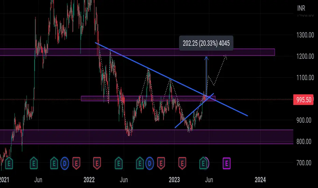Screen dimensions: 318x188
Task: Click the 1200.00 price axis label
Action: (305, 56)
